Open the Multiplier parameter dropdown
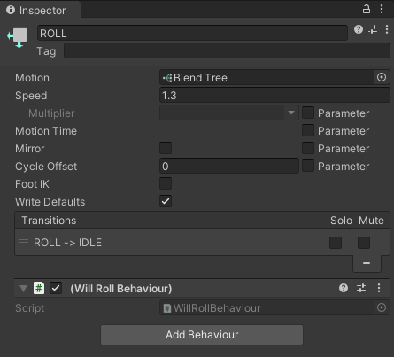Screen dimensions: 394x357 (229, 113)
